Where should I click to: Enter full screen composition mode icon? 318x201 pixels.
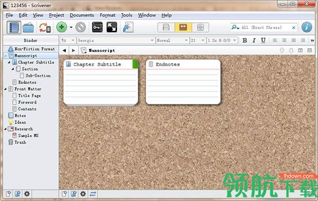point(112,27)
